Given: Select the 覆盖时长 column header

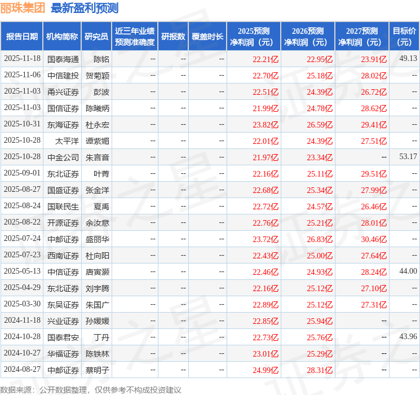Looking at the screenshot, I should coord(207,37).
